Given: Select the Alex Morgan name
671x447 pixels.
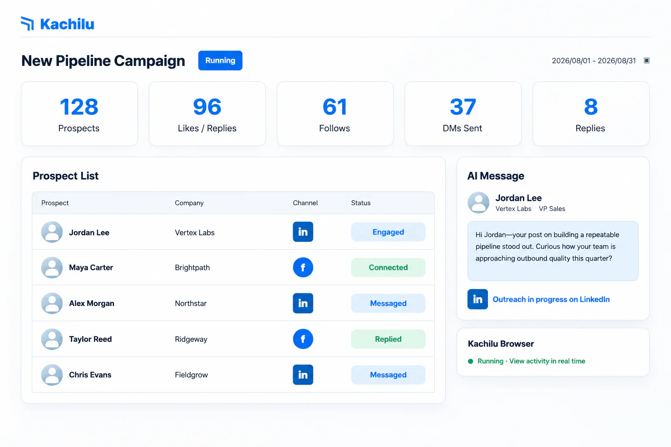Looking at the screenshot, I should click(92, 303).
